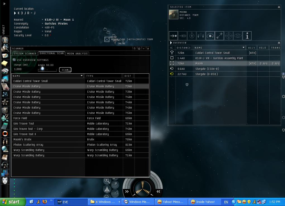Click the Approach action icon
Image resolution: width=285 pixels, height=206 pixels.
173,36
